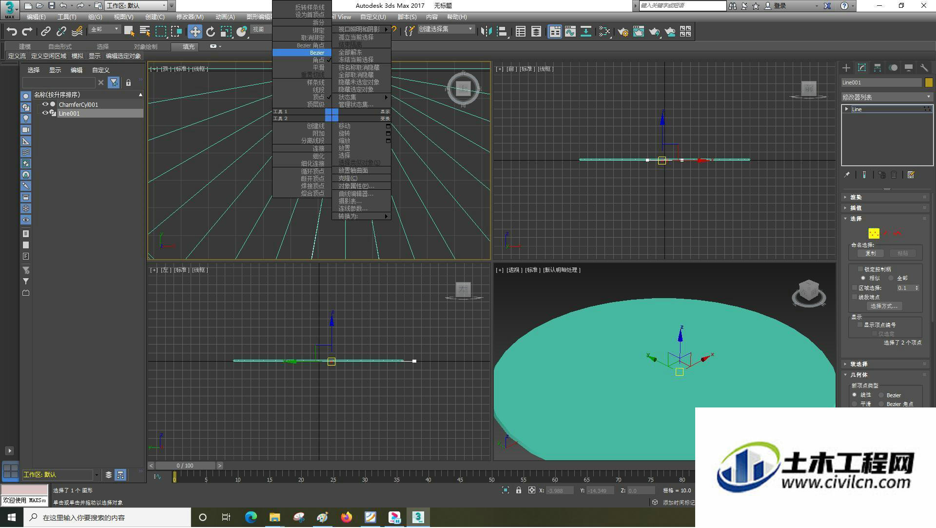Open the 修改器(M) menu
The height and width of the screenshot is (528, 936).
190,17
